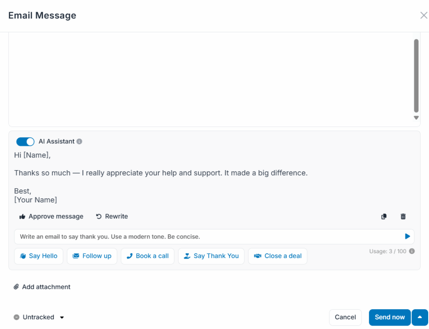Click the Rewrite circular arrow icon

coord(99,217)
